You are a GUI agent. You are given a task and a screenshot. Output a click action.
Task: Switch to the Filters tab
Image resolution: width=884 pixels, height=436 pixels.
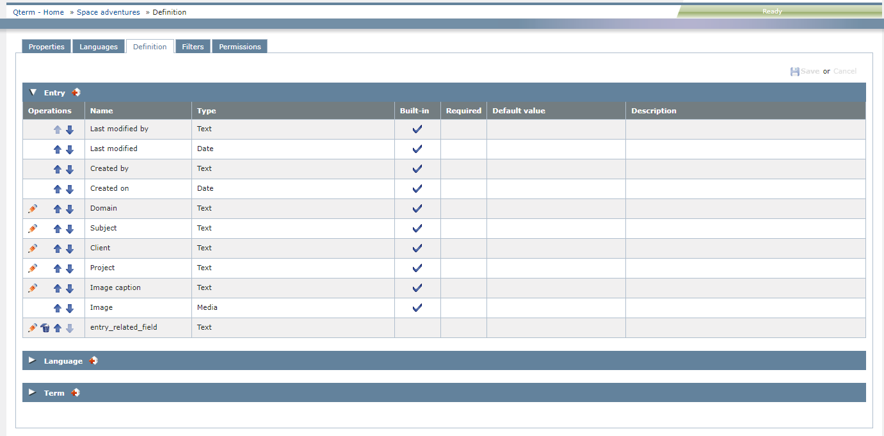193,45
